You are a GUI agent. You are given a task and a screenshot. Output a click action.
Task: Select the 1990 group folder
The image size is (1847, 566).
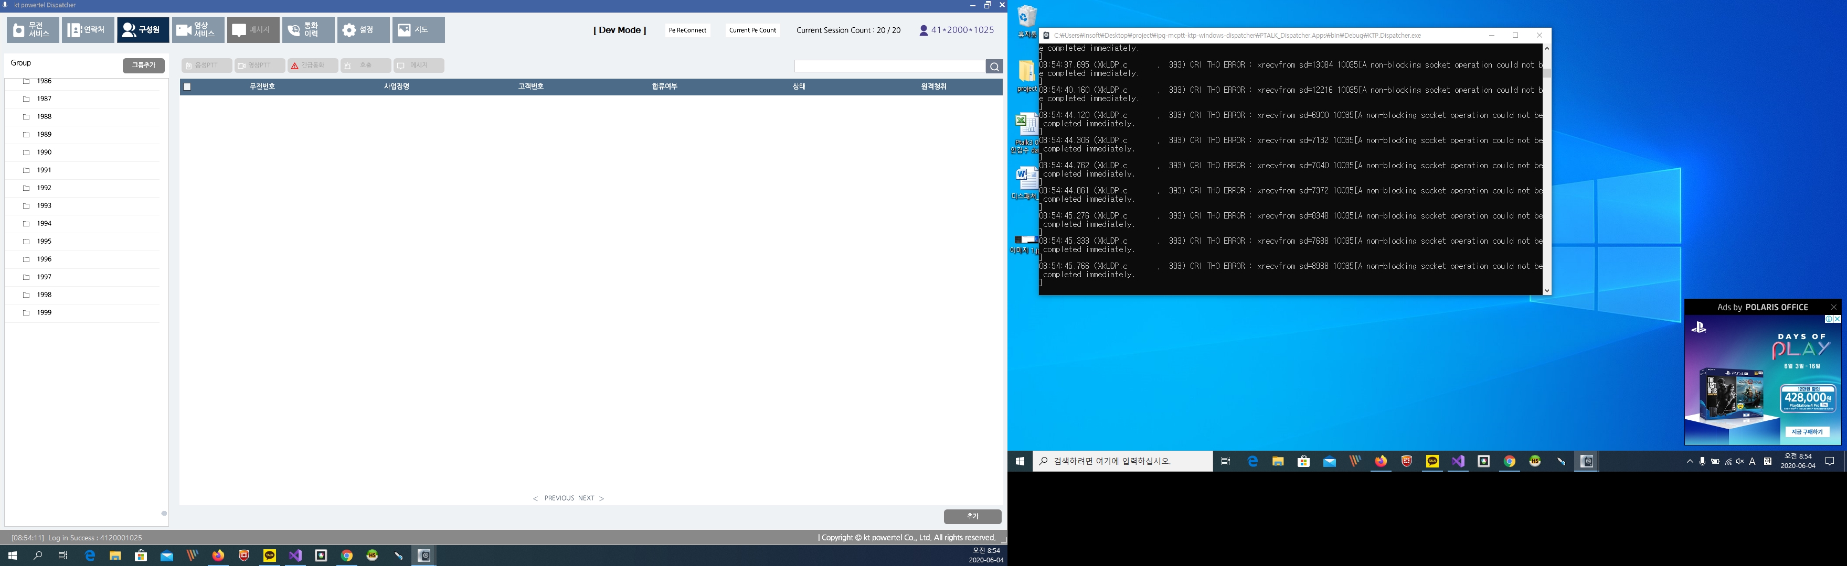[45, 153]
